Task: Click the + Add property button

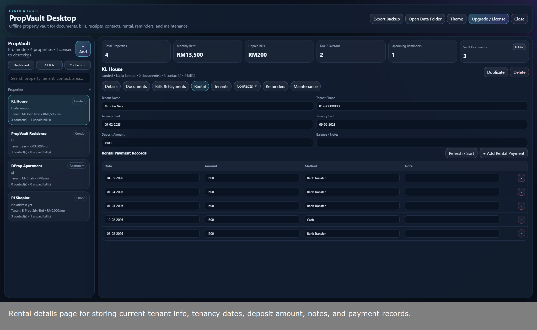Action: click(x=83, y=49)
